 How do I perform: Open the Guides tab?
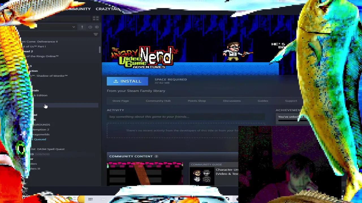pos(263,101)
